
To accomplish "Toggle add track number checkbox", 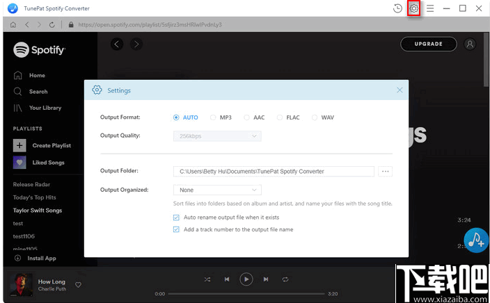I will tap(176, 229).
